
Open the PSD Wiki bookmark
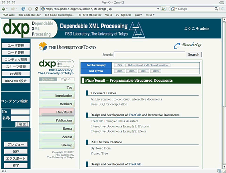tap(9, 15)
